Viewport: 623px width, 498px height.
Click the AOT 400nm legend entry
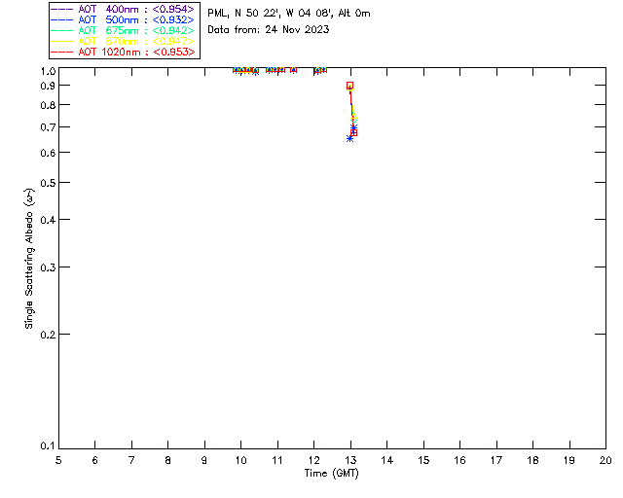[x=123, y=9]
